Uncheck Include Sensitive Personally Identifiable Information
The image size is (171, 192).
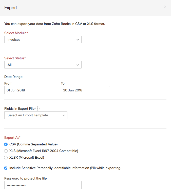pyautogui.click(x=6, y=168)
